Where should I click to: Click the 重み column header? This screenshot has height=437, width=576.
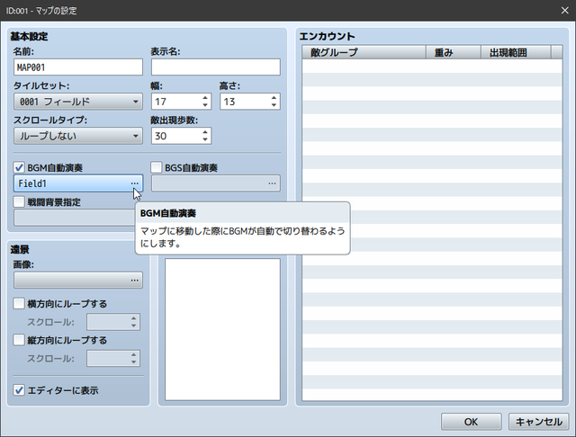454,52
